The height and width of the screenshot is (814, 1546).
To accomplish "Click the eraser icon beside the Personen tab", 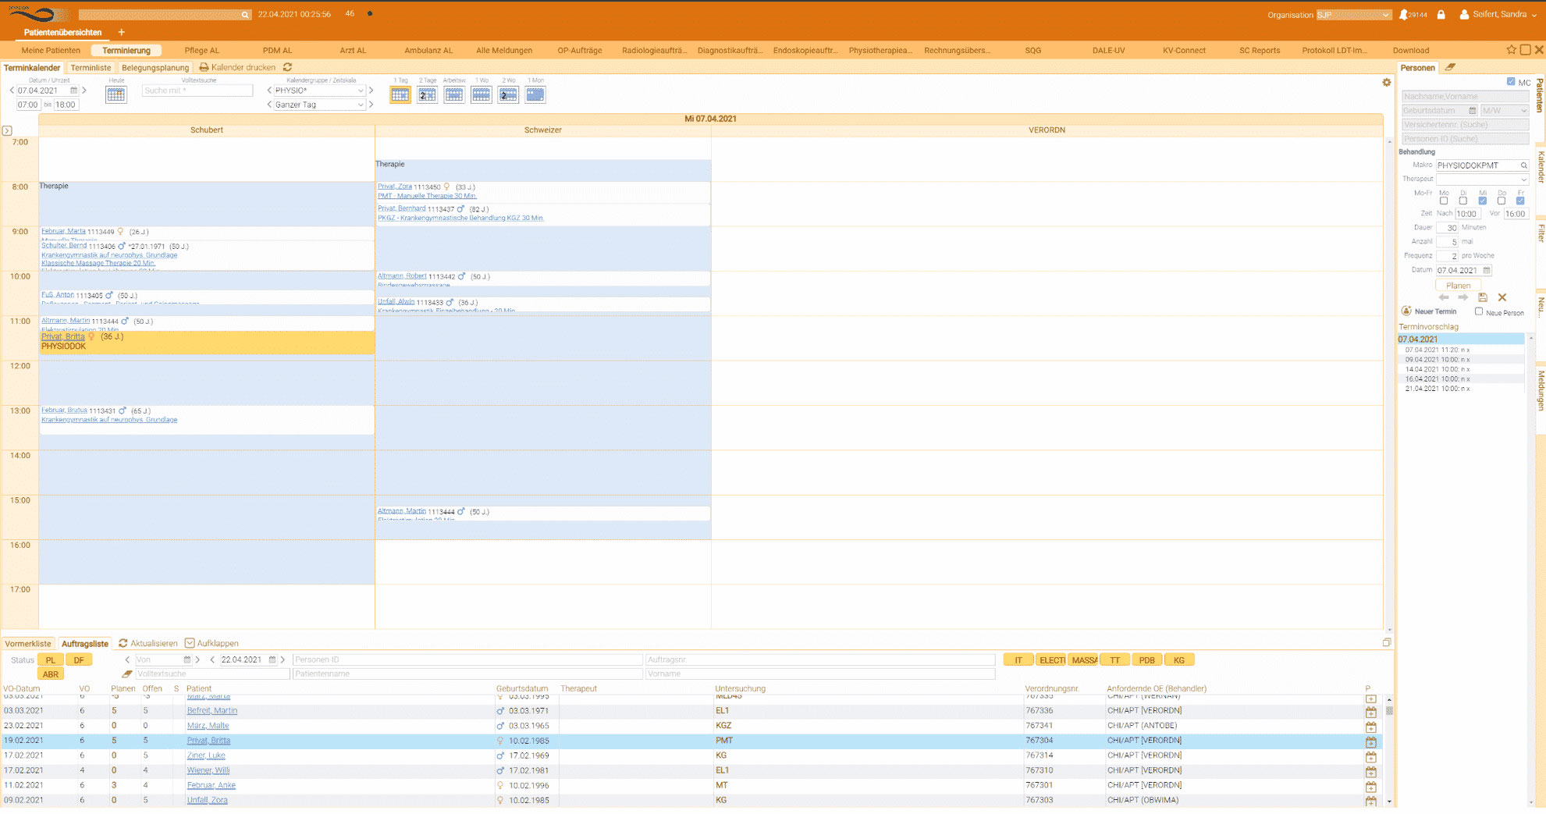I will point(1450,68).
